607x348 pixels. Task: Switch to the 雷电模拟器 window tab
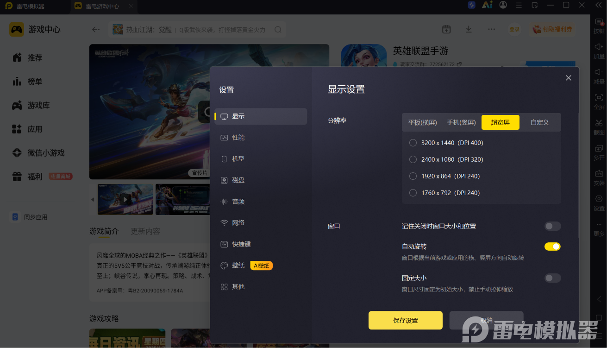pos(25,6)
